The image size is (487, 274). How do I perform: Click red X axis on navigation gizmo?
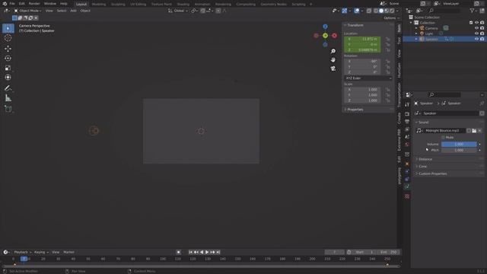point(335,36)
